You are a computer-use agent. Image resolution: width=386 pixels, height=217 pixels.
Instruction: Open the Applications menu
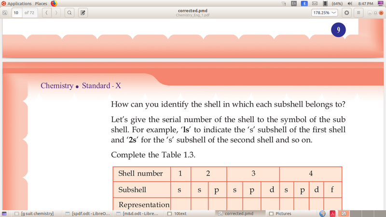tap(18, 3)
